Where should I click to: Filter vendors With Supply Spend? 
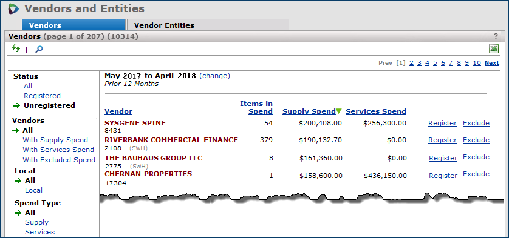[55, 140]
